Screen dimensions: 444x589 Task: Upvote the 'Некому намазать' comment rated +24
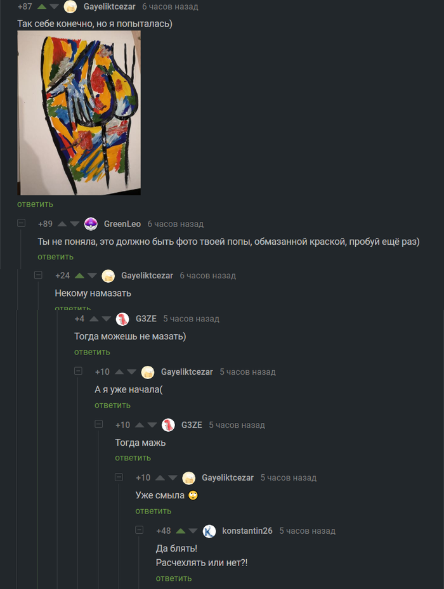tap(79, 276)
